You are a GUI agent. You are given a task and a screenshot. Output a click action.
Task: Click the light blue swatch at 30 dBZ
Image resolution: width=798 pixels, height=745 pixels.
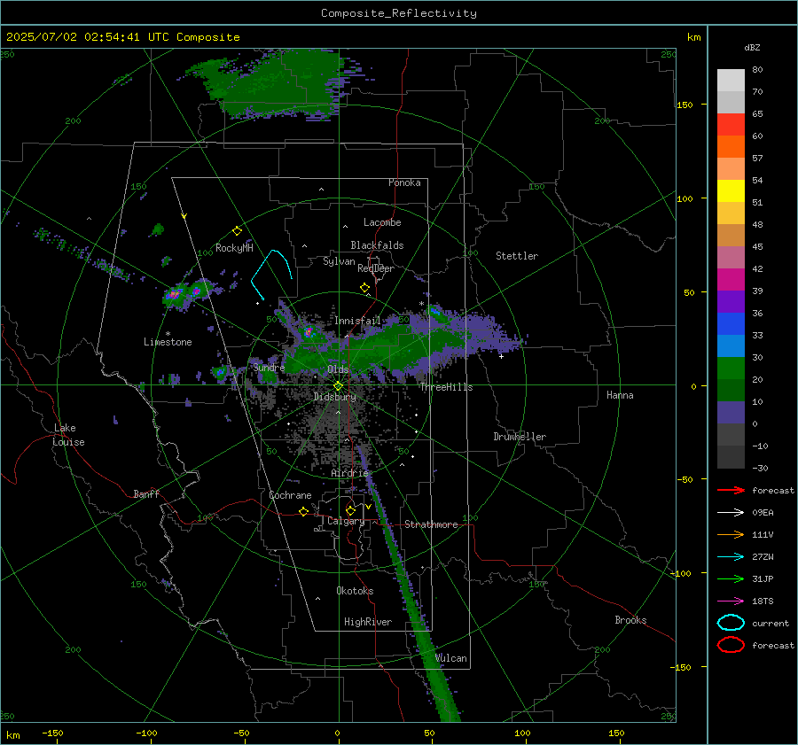pos(731,346)
